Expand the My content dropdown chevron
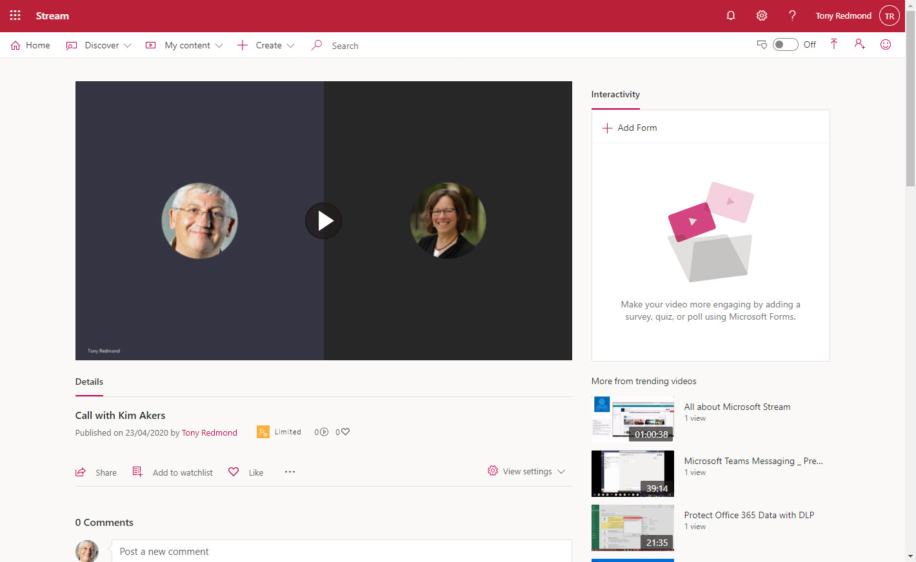The width and height of the screenshot is (916, 562). click(x=219, y=46)
